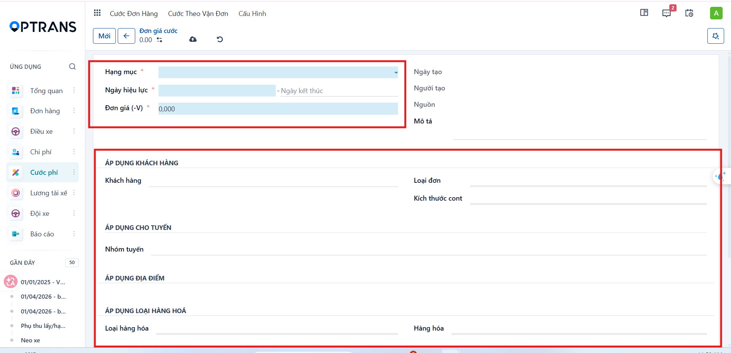The height and width of the screenshot is (353, 731).
Task: Open Cước Đơn Hàng menu
Action: [134, 14]
